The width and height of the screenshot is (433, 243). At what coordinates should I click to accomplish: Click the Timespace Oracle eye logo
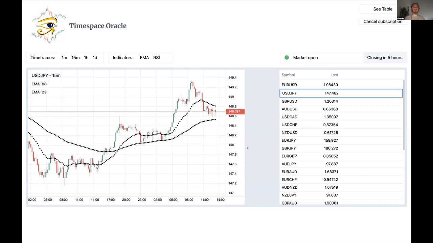click(x=48, y=26)
